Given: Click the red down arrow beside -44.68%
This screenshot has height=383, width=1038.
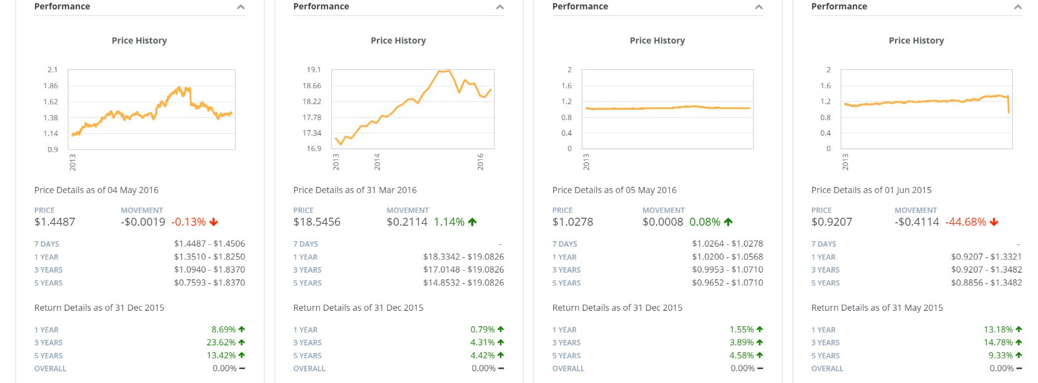Looking at the screenshot, I should (x=994, y=222).
